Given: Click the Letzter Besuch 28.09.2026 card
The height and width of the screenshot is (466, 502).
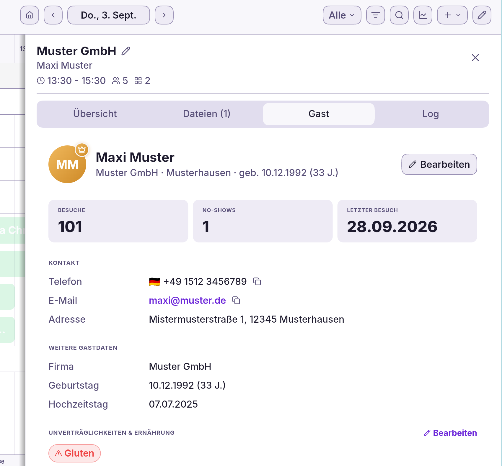Looking at the screenshot, I should coord(407,221).
